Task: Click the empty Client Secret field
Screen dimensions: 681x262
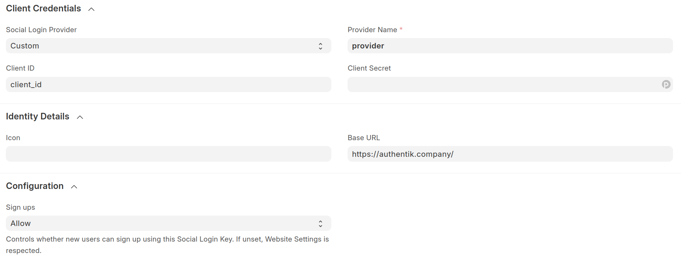Action: pyautogui.click(x=503, y=85)
